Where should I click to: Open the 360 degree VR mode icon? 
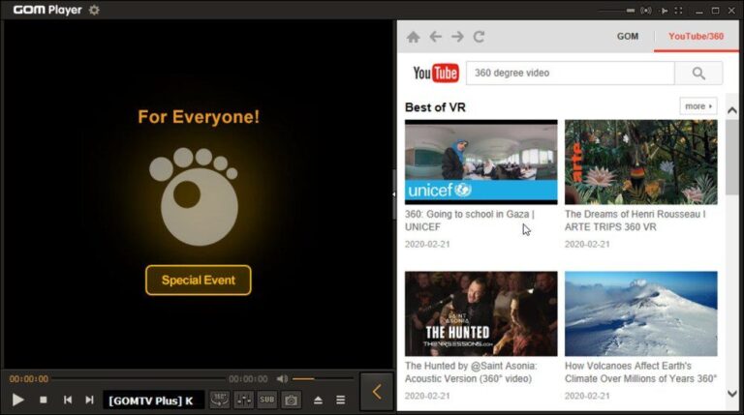point(220,400)
